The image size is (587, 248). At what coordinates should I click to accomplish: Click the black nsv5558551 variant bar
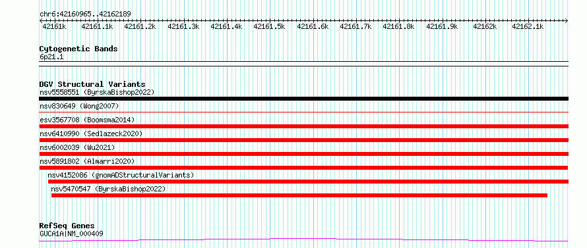point(303,99)
